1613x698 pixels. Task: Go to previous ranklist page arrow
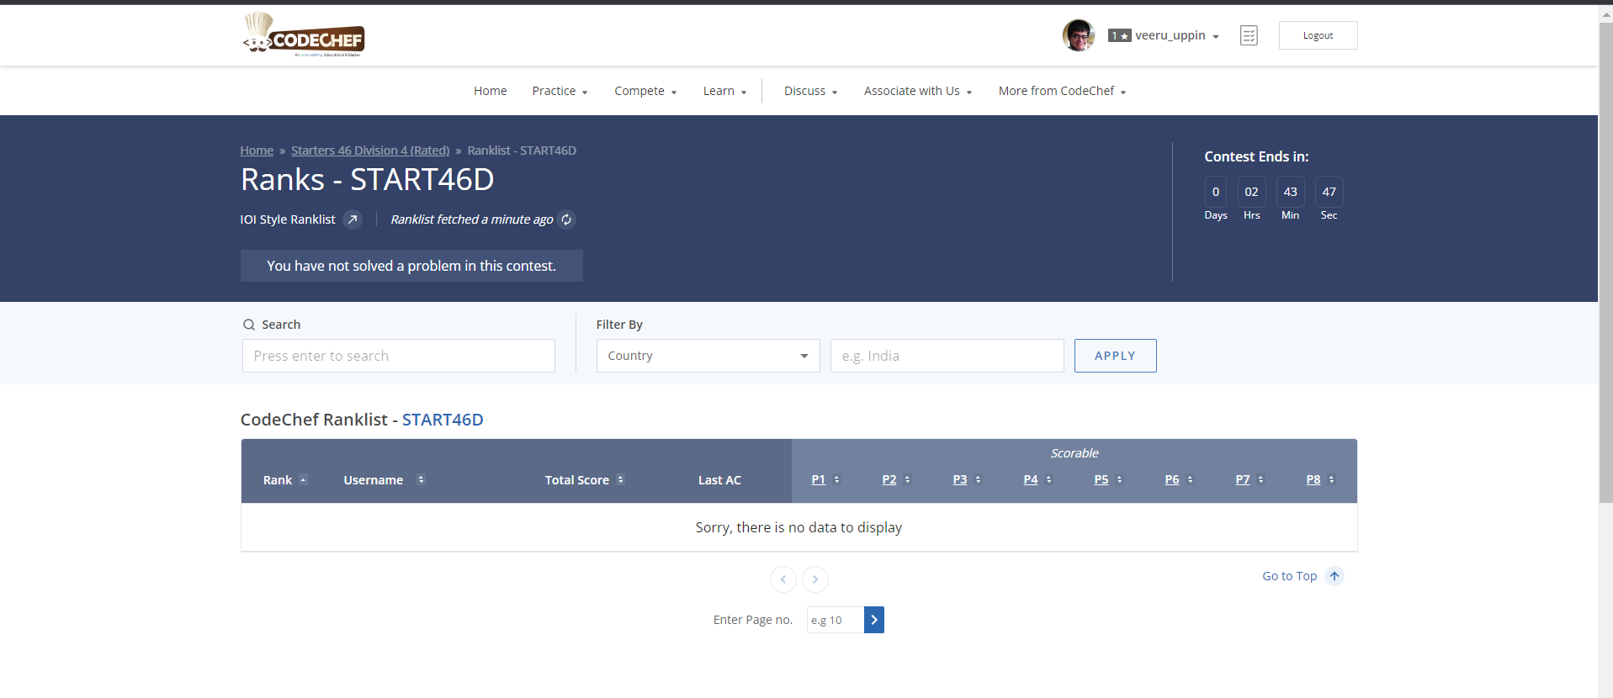(x=783, y=579)
